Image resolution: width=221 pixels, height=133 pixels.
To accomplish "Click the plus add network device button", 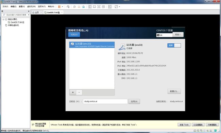I will click(x=73, y=92).
